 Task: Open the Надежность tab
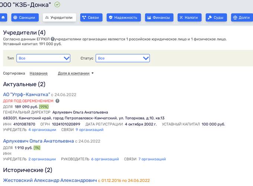click(x=124, y=17)
